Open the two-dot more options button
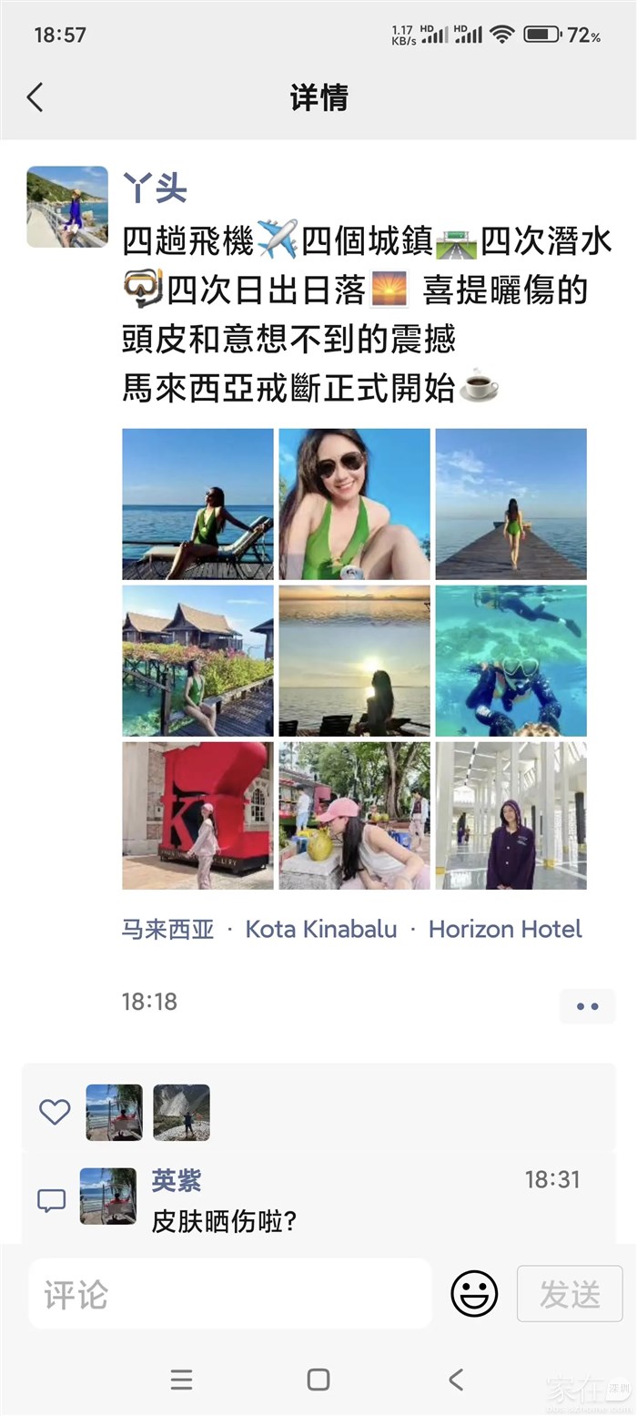The image size is (637, 1416). coord(588,1006)
